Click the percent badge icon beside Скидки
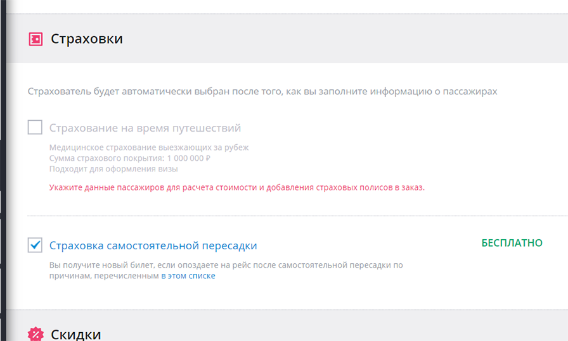Screen dimensions: 568x341 35,334
